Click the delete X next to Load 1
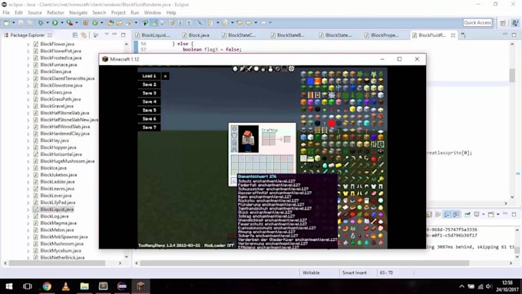 click(x=166, y=76)
